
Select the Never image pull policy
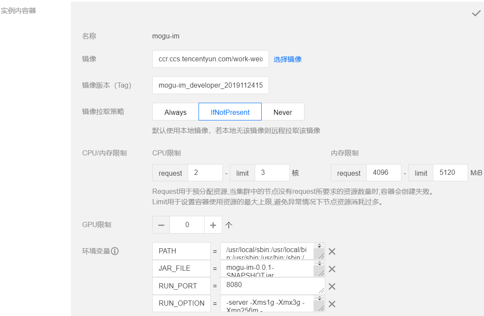(283, 111)
